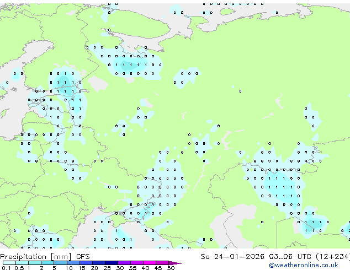This screenshot has height=270, width=350.
Task: Click the '03..06 UTC' time label
Action: pyautogui.click(x=290, y=257)
